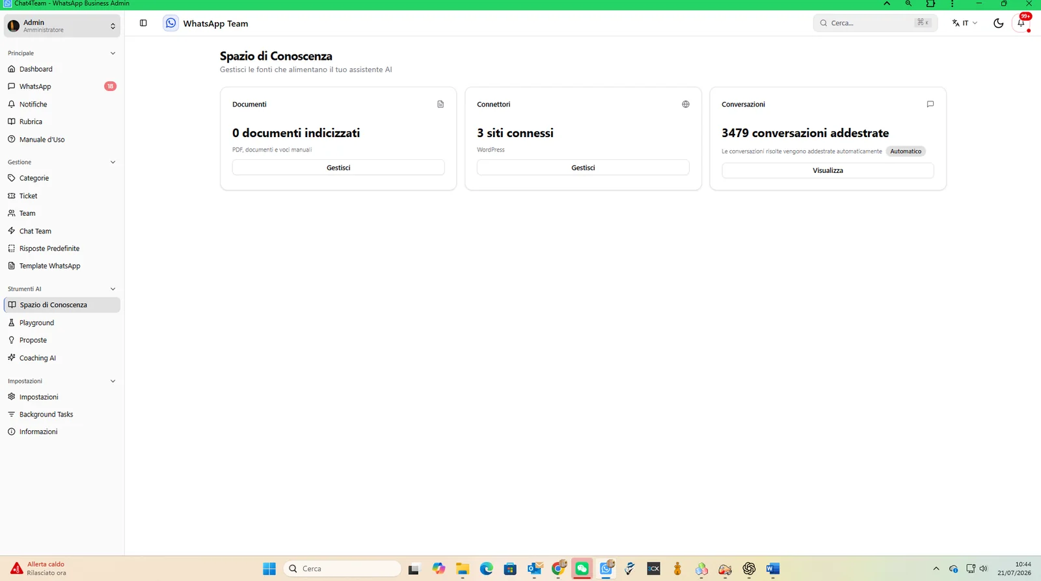Open the IT language dropdown
1041x581 pixels.
964,23
